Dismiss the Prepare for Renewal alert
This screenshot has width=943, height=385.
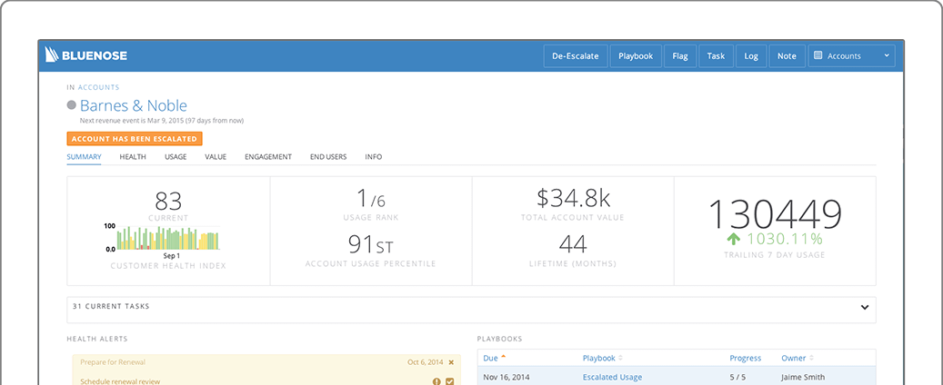pos(451,362)
